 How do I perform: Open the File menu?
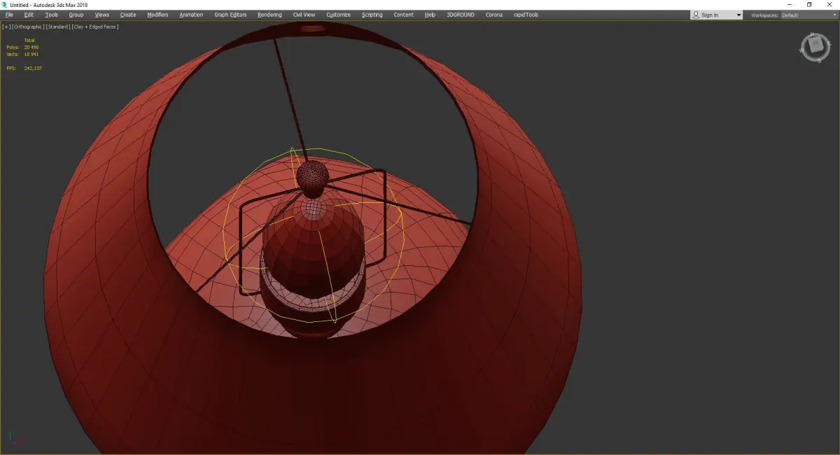[9, 15]
